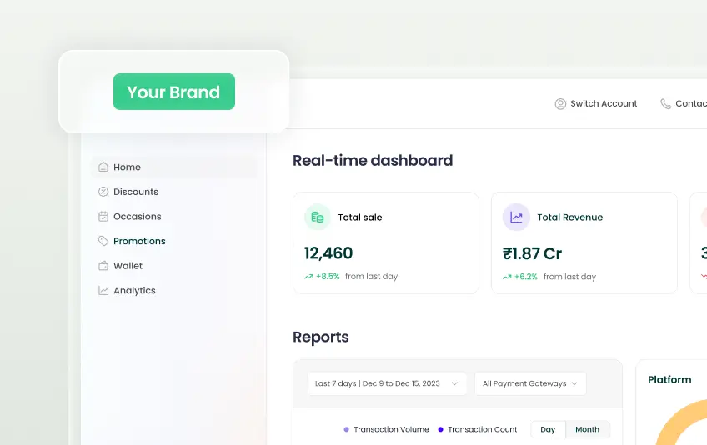707x445 pixels.
Task: Click the Switch Account user icon
Action: [560, 103]
